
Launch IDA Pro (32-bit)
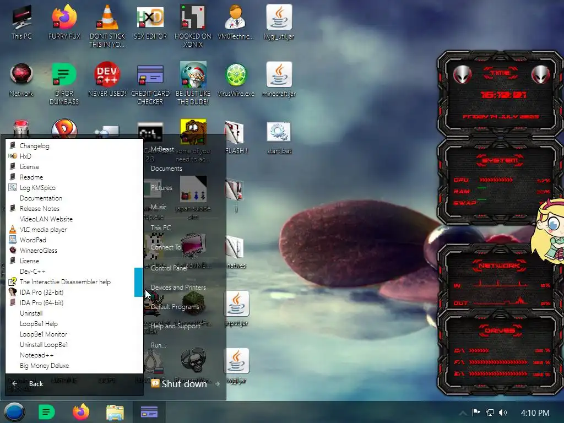pyautogui.click(x=74, y=292)
